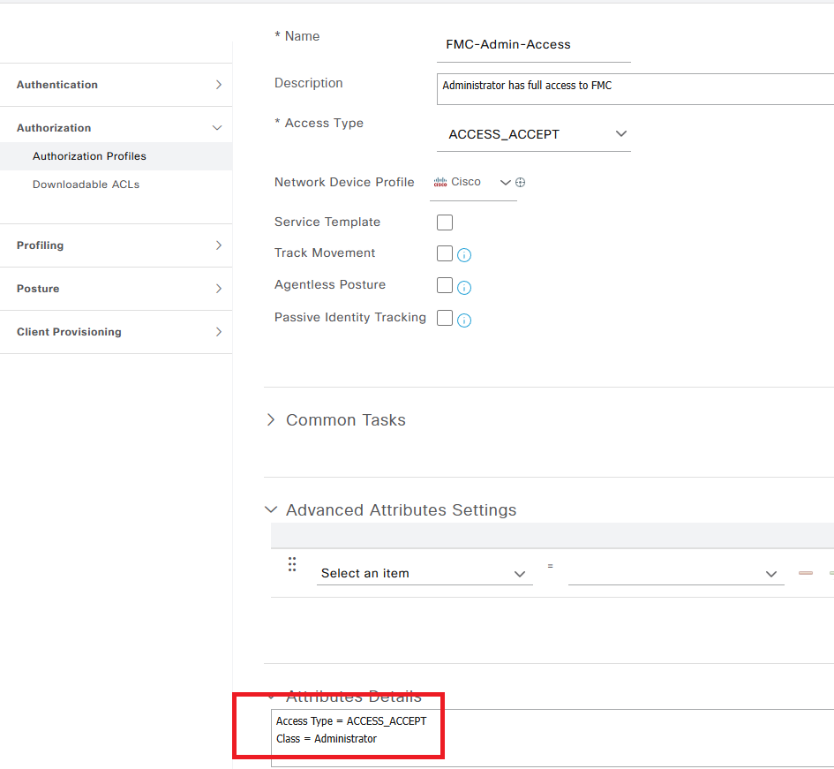Check the Passive Identity Tracking checkbox
Viewport: 834px width, 769px height.
click(x=445, y=318)
